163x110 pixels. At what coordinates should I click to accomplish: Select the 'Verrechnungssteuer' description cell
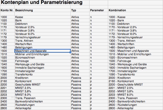point(43,37)
